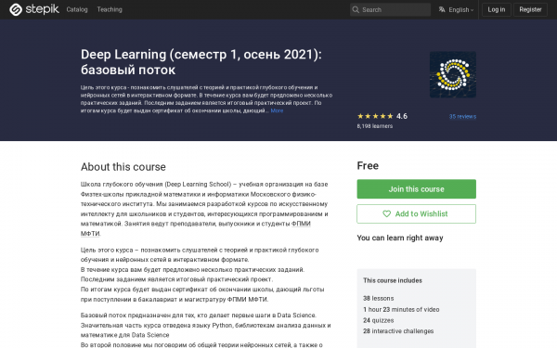Click the search magnifier icon
Screen dimensions: 557x348
356,9
